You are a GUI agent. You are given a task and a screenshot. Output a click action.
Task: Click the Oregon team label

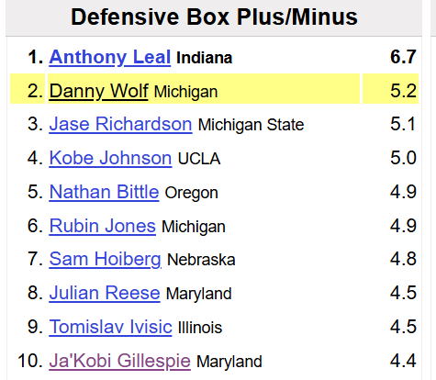pyautogui.click(x=191, y=193)
